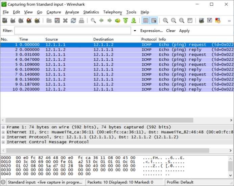This screenshot has height=186, width=234.
Task: Open the Go menu
Action: pos(40,12)
